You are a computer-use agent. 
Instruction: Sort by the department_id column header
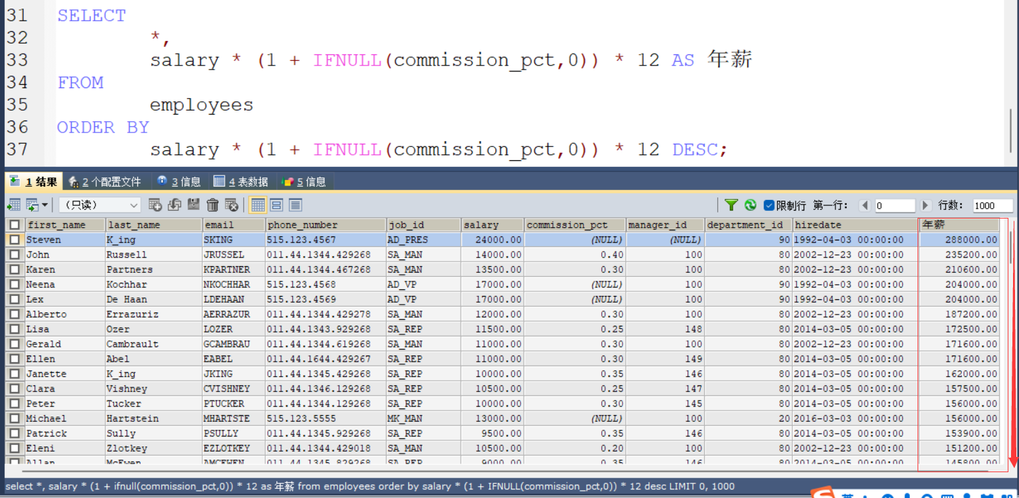click(748, 225)
